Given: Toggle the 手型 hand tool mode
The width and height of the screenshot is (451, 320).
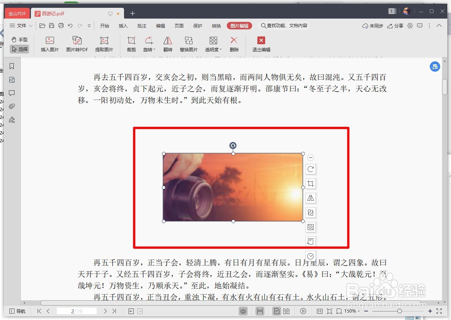Looking at the screenshot, I should pyautogui.click(x=19, y=39).
